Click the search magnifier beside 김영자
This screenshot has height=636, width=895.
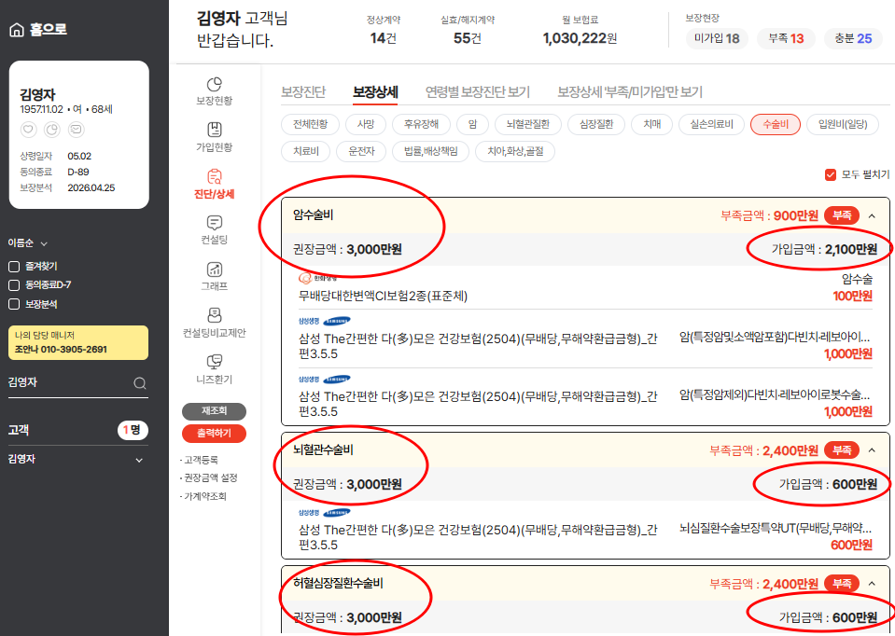140,383
